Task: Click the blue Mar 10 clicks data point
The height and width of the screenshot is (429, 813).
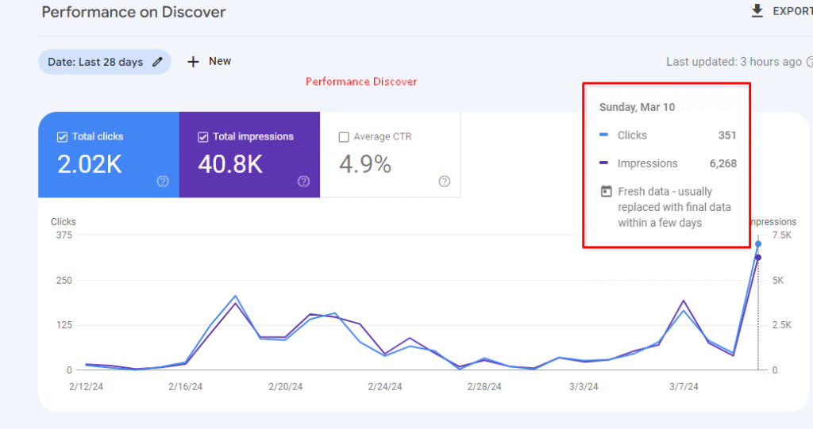Action: pyautogui.click(x=758, y=244)
